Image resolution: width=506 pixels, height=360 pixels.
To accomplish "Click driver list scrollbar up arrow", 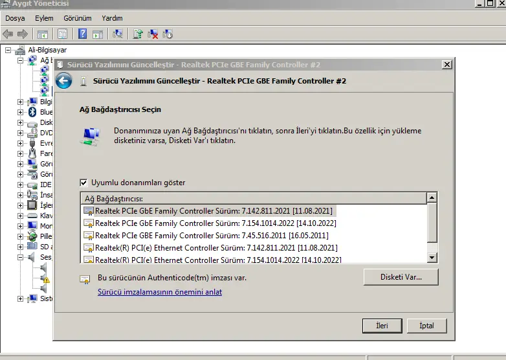I will (x=432, y=197).
